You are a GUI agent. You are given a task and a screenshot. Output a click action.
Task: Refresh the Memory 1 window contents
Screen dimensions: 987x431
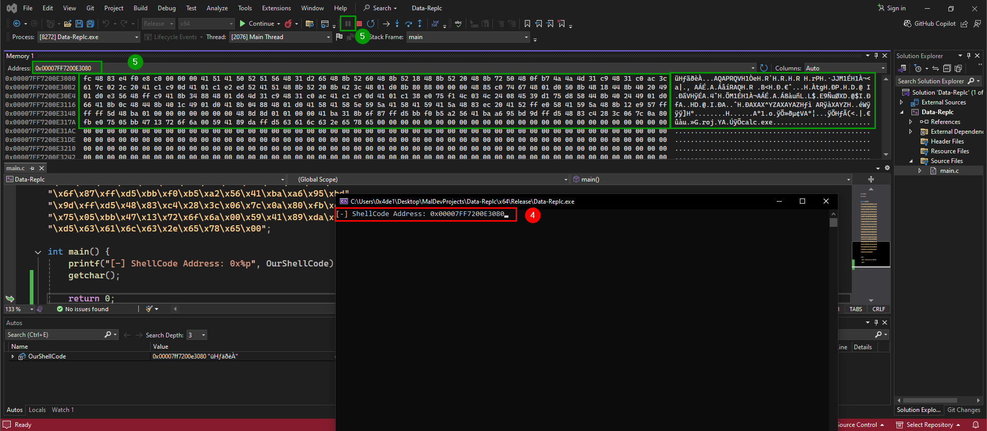(764, 68)
